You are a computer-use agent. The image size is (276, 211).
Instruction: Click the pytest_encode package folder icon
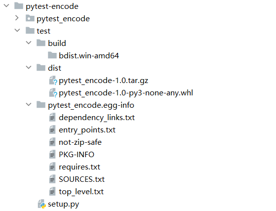[30, 18]
